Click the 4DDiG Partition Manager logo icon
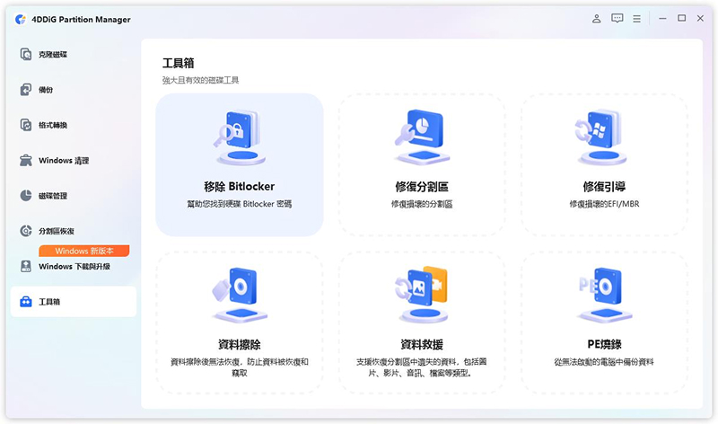 click(20, 19)
